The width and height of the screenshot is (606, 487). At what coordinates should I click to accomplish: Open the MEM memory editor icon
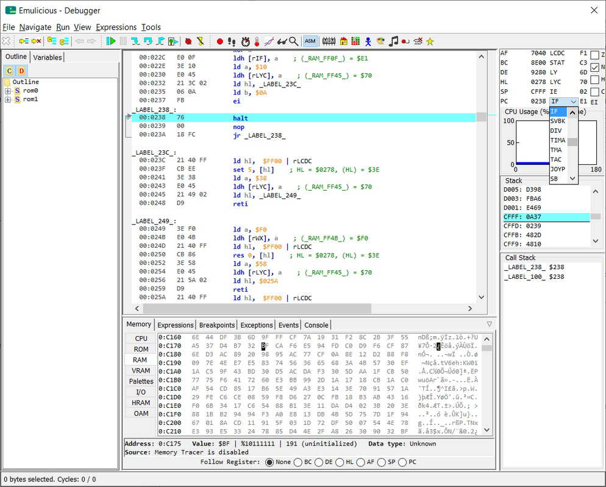(329, 41)
